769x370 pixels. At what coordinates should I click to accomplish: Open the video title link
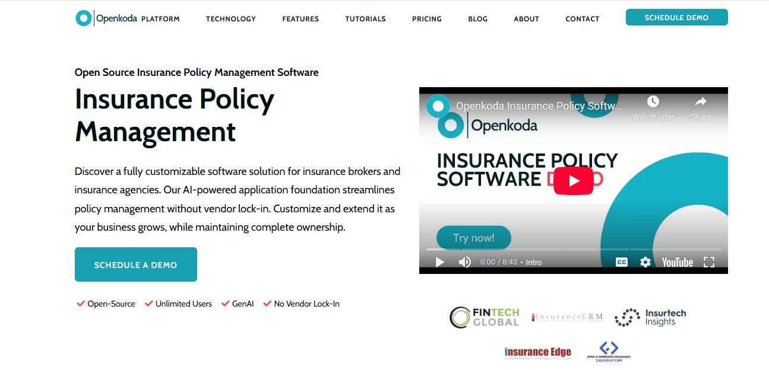(x=539, y=107)
